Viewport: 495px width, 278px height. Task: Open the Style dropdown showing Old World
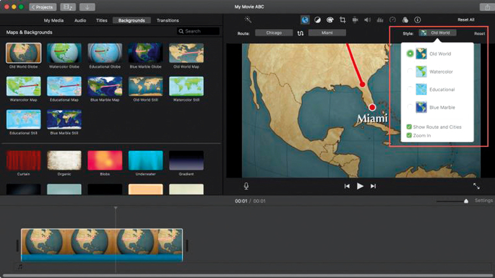437,33
